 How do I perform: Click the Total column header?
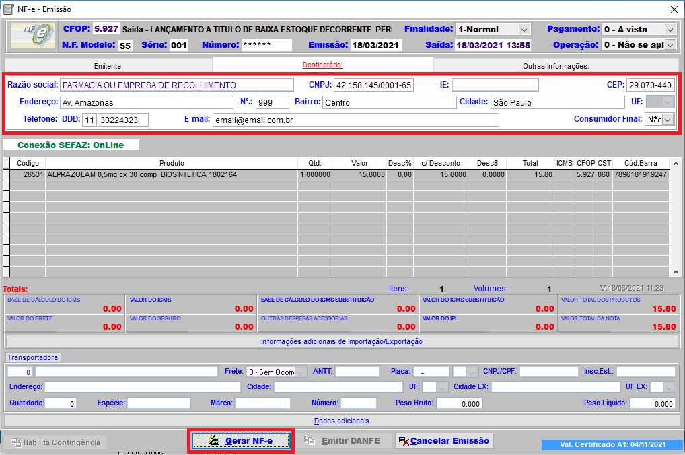coord(530,163)
